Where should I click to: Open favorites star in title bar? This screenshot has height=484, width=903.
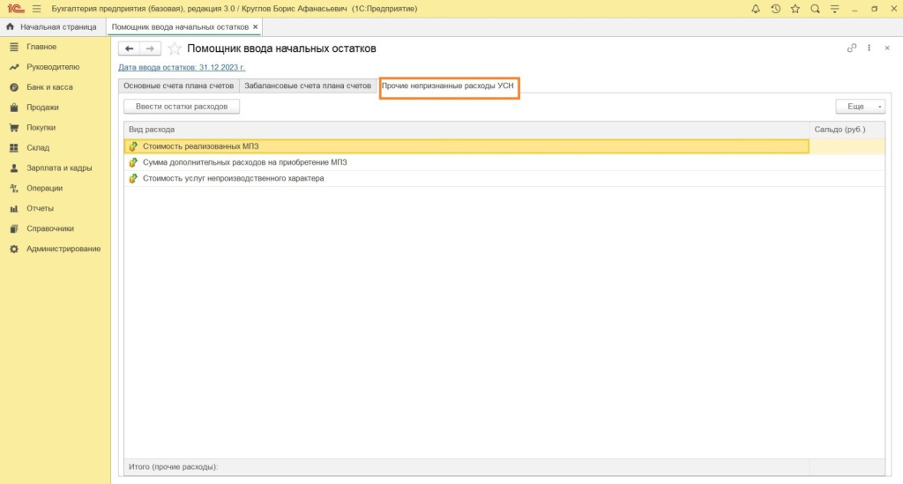(x=795, y=9)
